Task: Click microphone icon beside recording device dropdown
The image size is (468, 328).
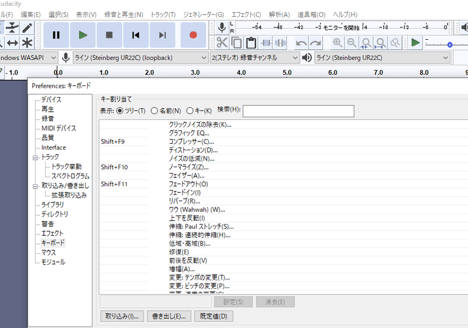Action: pos(66,57)
